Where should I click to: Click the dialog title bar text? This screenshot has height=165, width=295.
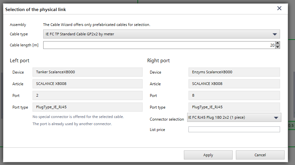tap(36, 9)
